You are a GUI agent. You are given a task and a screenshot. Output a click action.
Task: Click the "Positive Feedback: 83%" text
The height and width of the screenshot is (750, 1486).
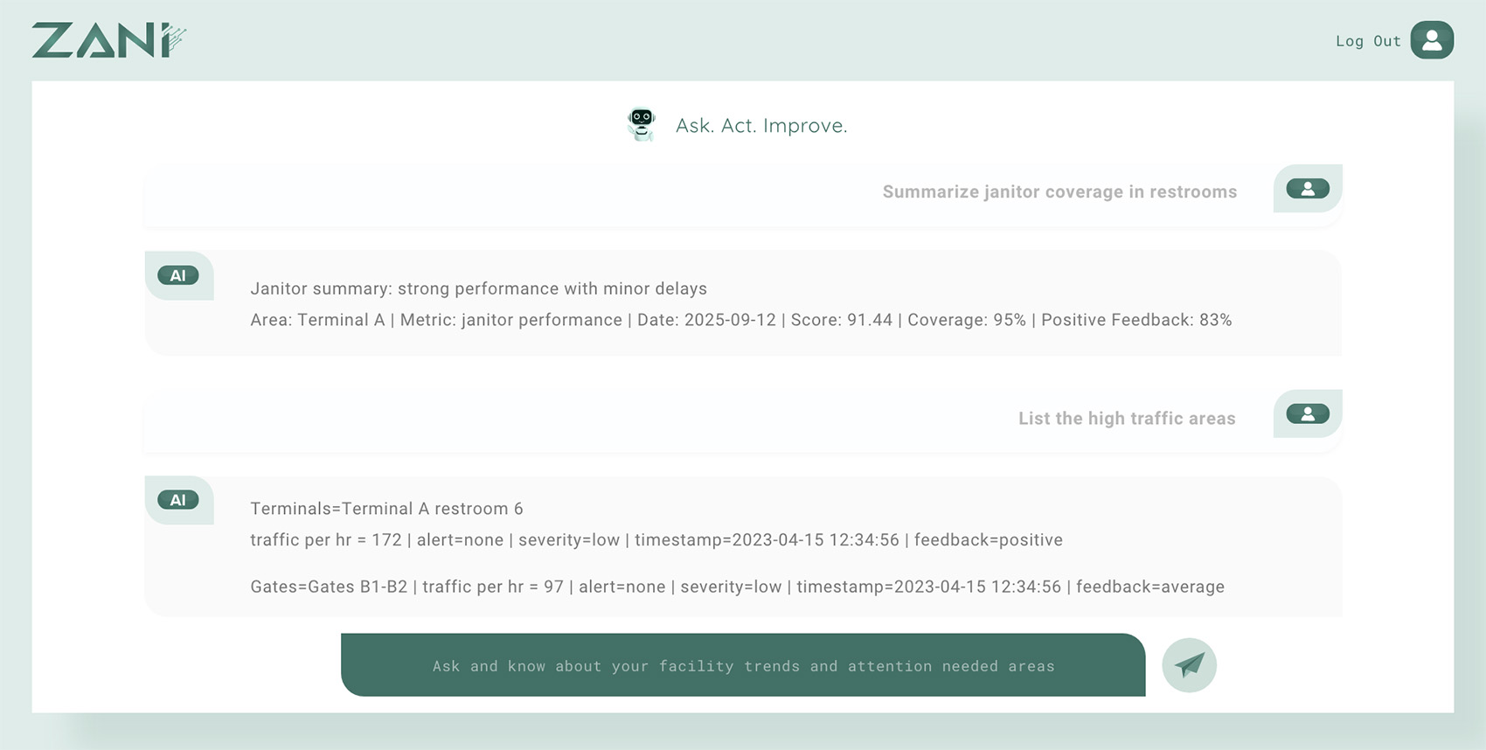(x=1135, y=320)
